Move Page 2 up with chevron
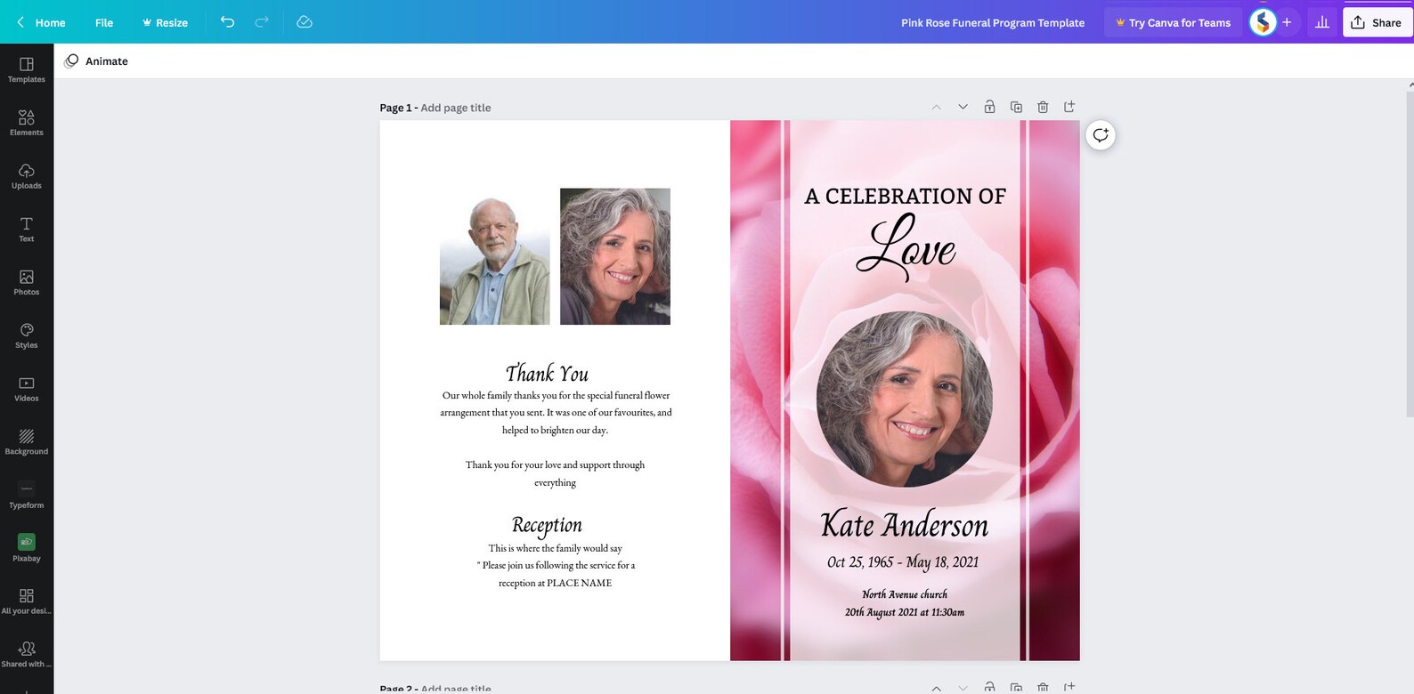 (936, 688)
